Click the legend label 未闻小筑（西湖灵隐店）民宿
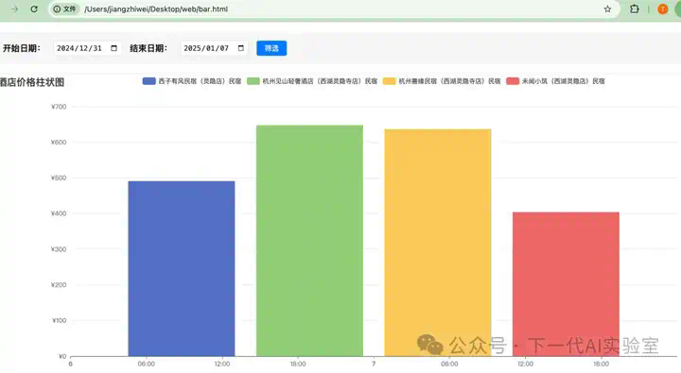 pos(564,81)
